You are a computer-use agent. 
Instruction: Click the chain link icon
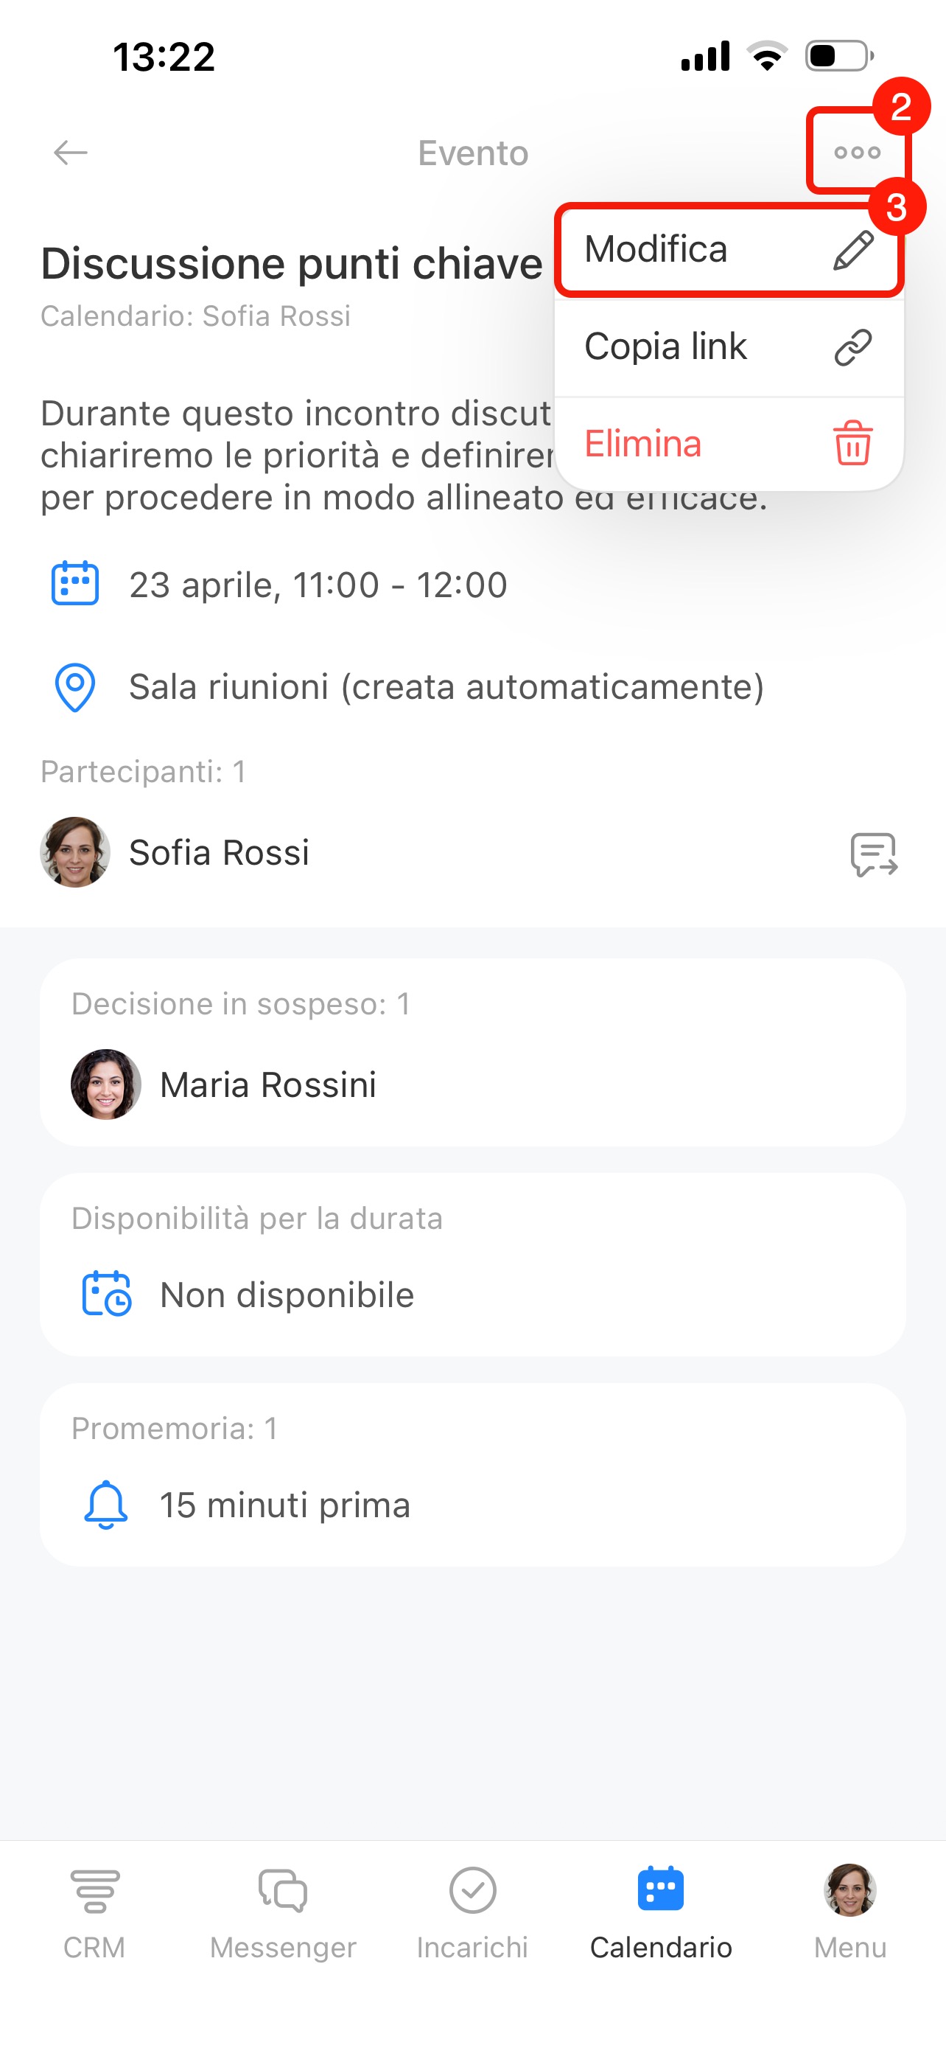[x=853, y=347]
